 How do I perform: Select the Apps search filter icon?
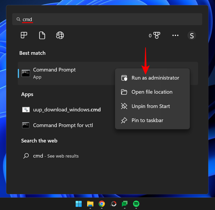pyautogui.click(x=24, y=35)
